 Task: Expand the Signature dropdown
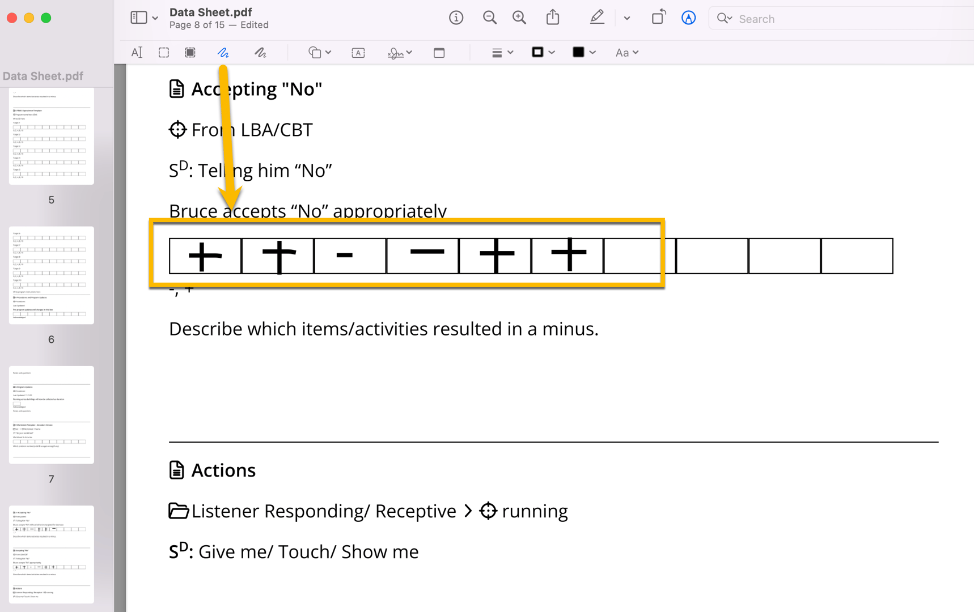(400, 52)
